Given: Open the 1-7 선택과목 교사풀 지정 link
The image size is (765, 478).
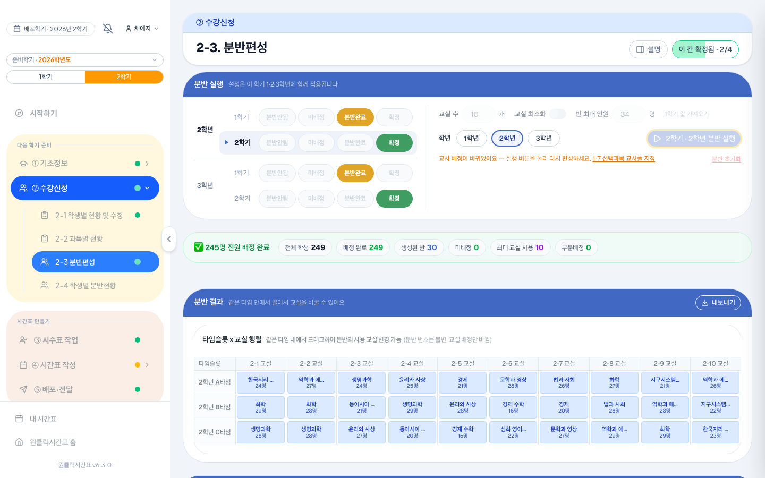Looking at the screenshot, I should (x=624, y=159).
